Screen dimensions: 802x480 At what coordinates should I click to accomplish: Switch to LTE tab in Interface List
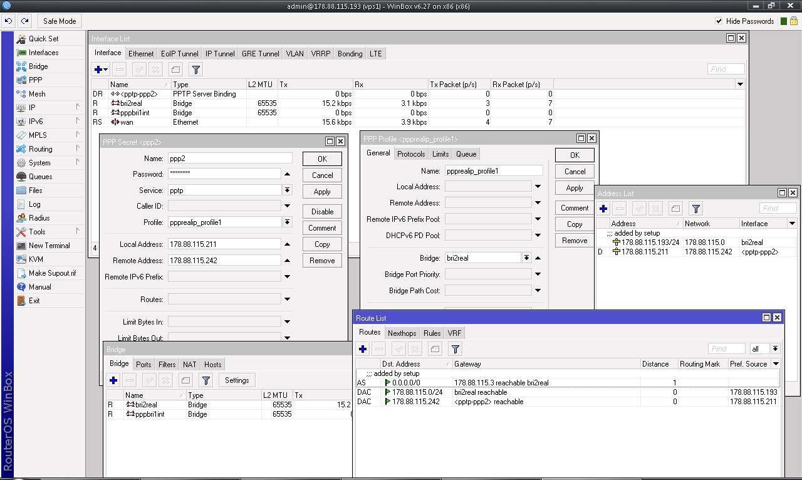tap(375, 54)
